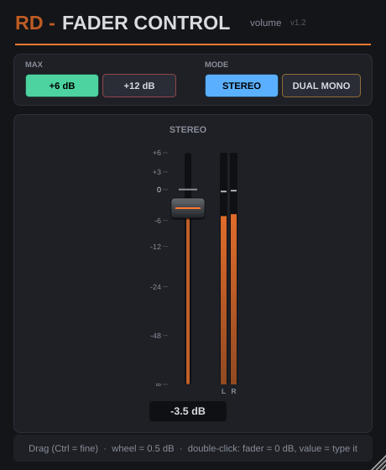Click the -3.5 dB value field
This screenshot has height=470, width=386.
coord(188,411)
